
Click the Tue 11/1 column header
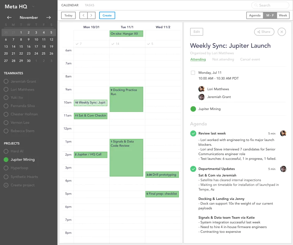pos(127,27)
